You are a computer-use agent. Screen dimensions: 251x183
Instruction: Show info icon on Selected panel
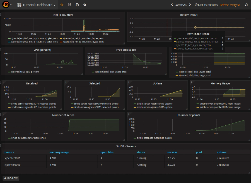pos(66,82)
